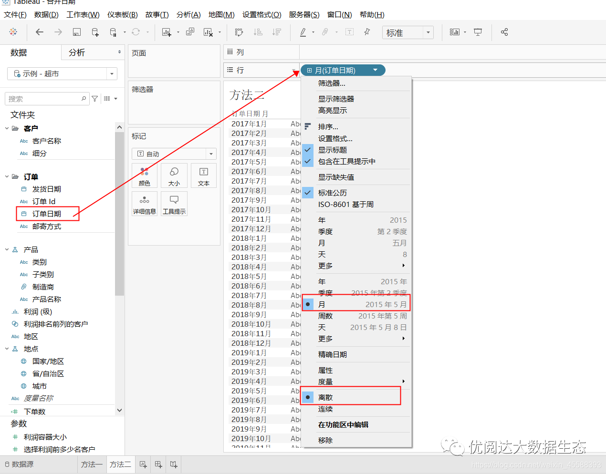Click the Tableau logo start page icon
The image size is (606, 474).
click(x=13, y=32)
